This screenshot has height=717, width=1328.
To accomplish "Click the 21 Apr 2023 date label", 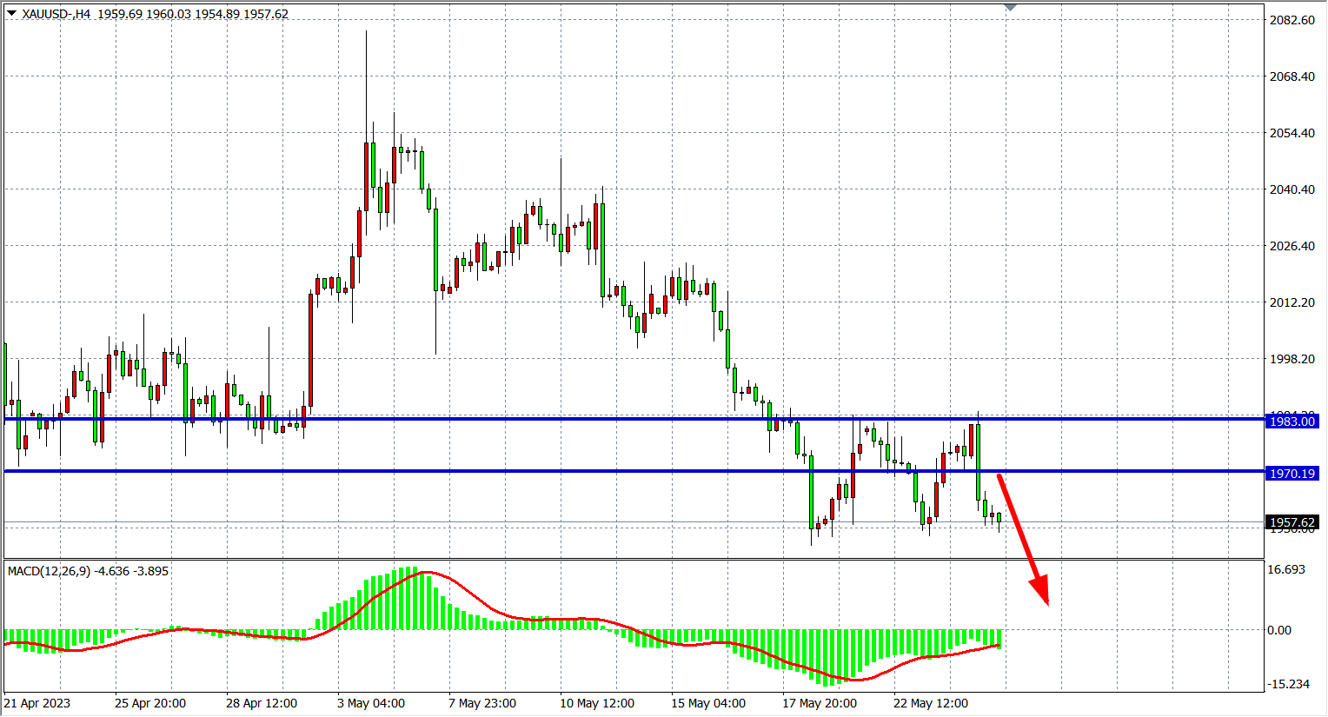I will [x=37, y=703].
